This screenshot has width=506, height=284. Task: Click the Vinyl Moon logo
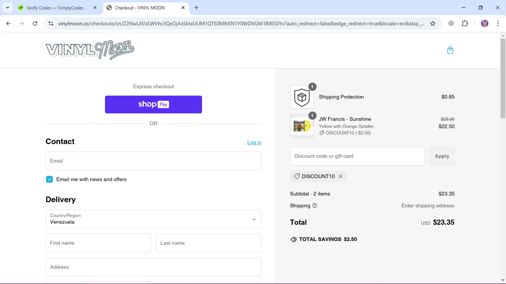[x=90, y=50]
